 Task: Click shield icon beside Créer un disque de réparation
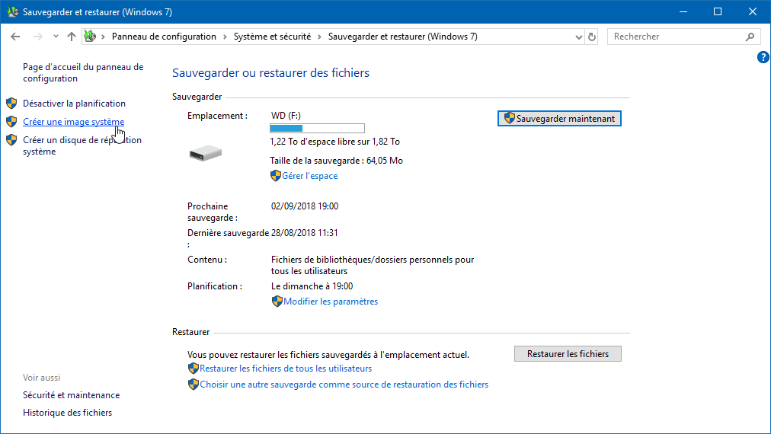click(11, 140)
